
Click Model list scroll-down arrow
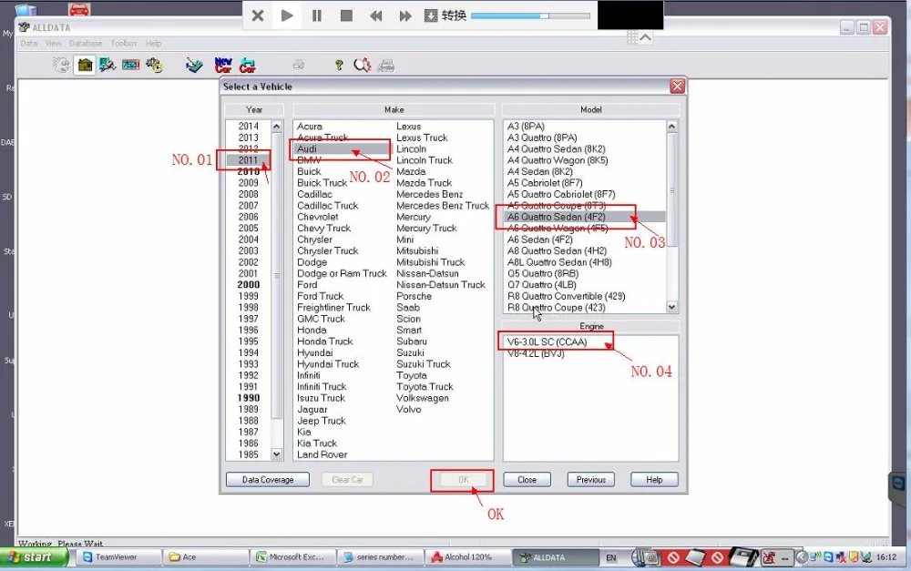point(671,307)
